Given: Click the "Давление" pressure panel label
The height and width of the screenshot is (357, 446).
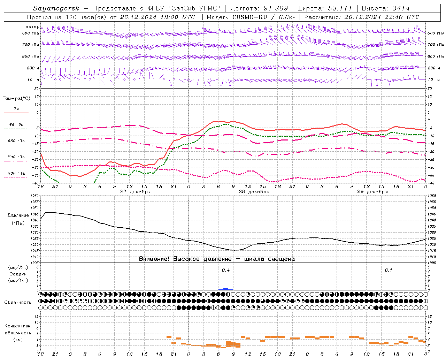Looking at the screenshot, I should [18, 215].
